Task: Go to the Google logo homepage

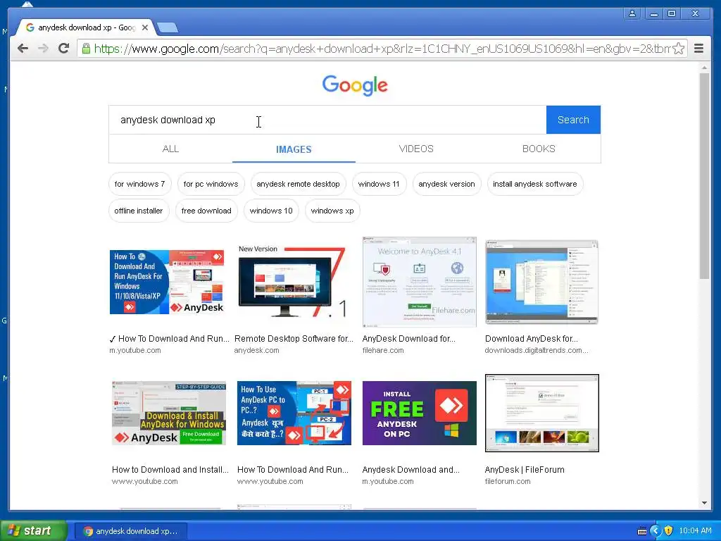Action: click(355, 85)
